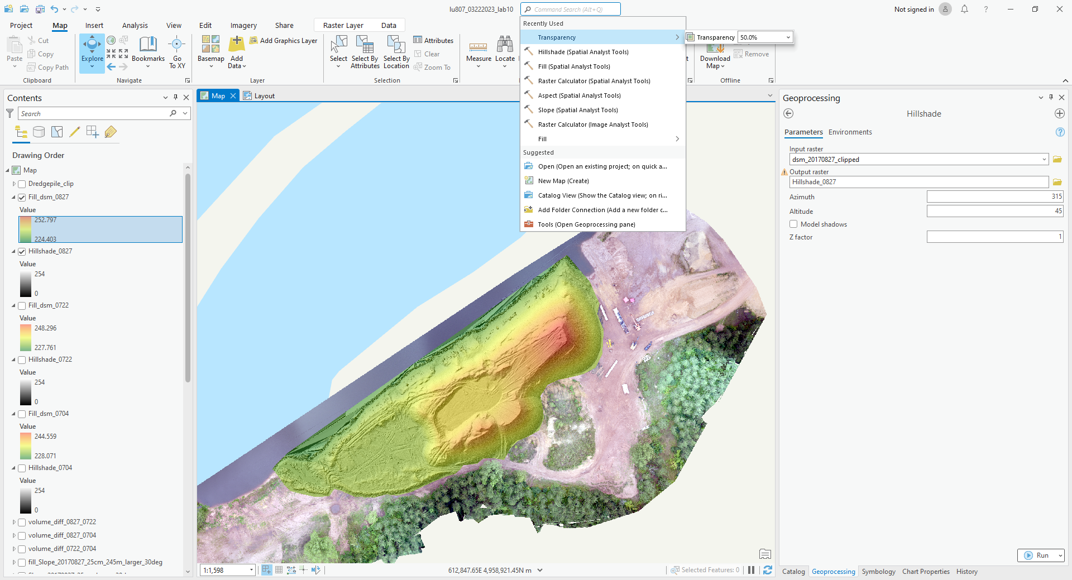Click the Fill_dsm_0722 color ramp
Image resolution: width=1072 pixels, height=580 pixels.
[x=26, y=338]
